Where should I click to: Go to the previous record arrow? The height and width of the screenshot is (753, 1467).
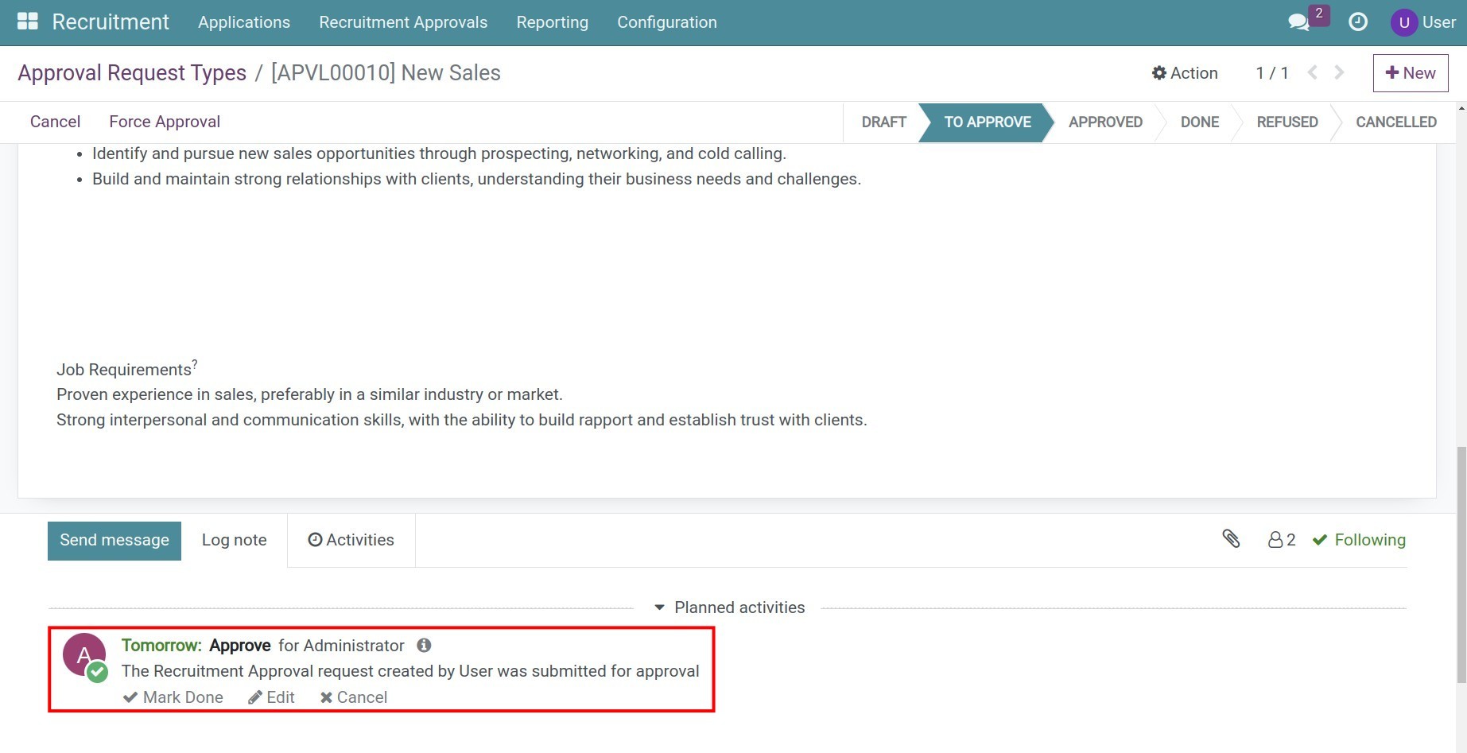(x=1313, y=72)
